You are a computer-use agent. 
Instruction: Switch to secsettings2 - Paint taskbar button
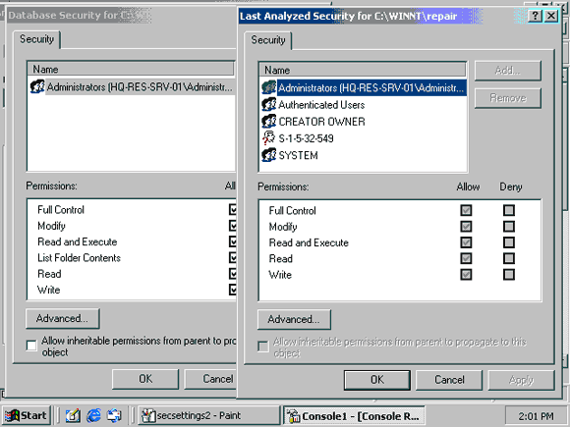pyautogui.click(x=208, y=415)
